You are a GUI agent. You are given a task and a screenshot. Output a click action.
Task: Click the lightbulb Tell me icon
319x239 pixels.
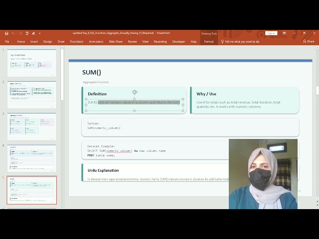[x=222, y=41]
